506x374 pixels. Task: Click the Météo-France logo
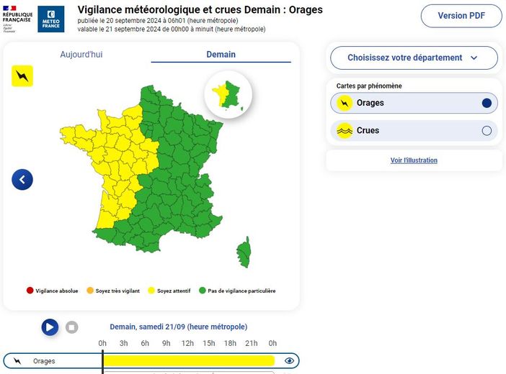51,19
